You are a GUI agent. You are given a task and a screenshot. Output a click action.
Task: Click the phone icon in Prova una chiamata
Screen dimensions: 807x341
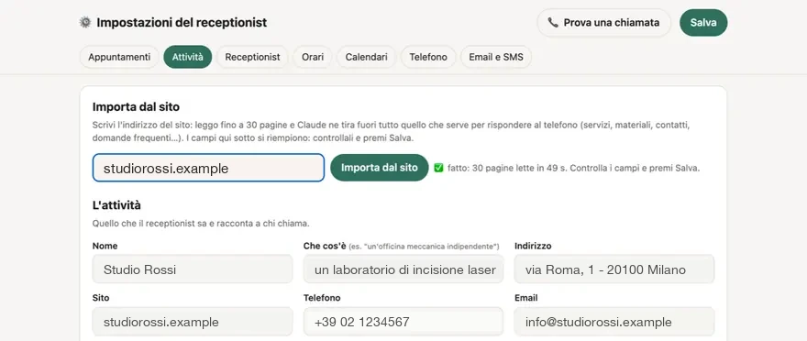553,23
